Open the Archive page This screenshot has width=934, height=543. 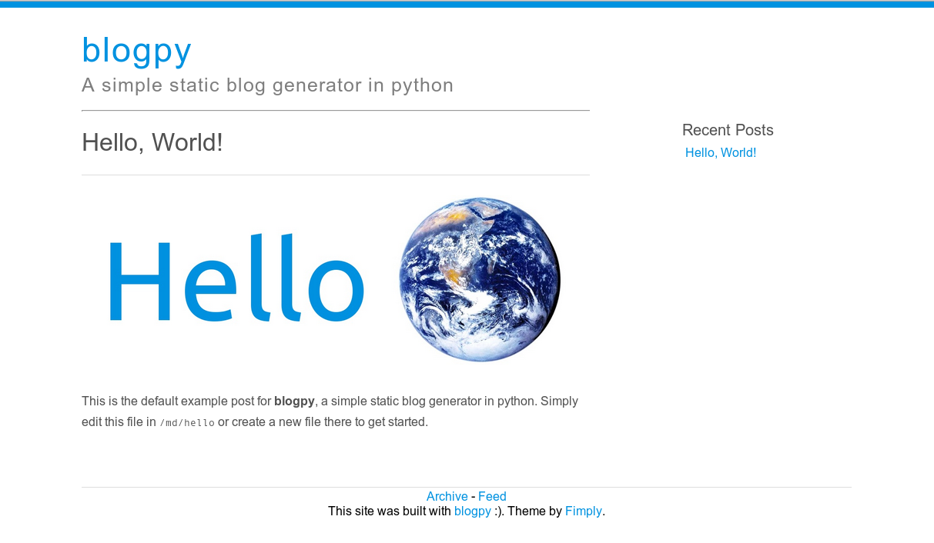click(x=447, y=496)
